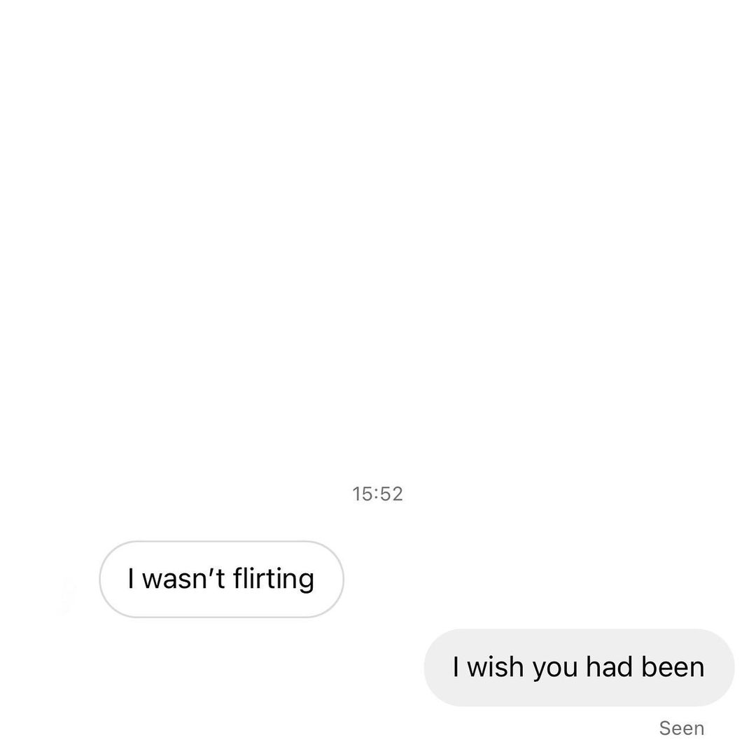
Task: Click the colon in the 15:52 time
Action: point(376,495)
